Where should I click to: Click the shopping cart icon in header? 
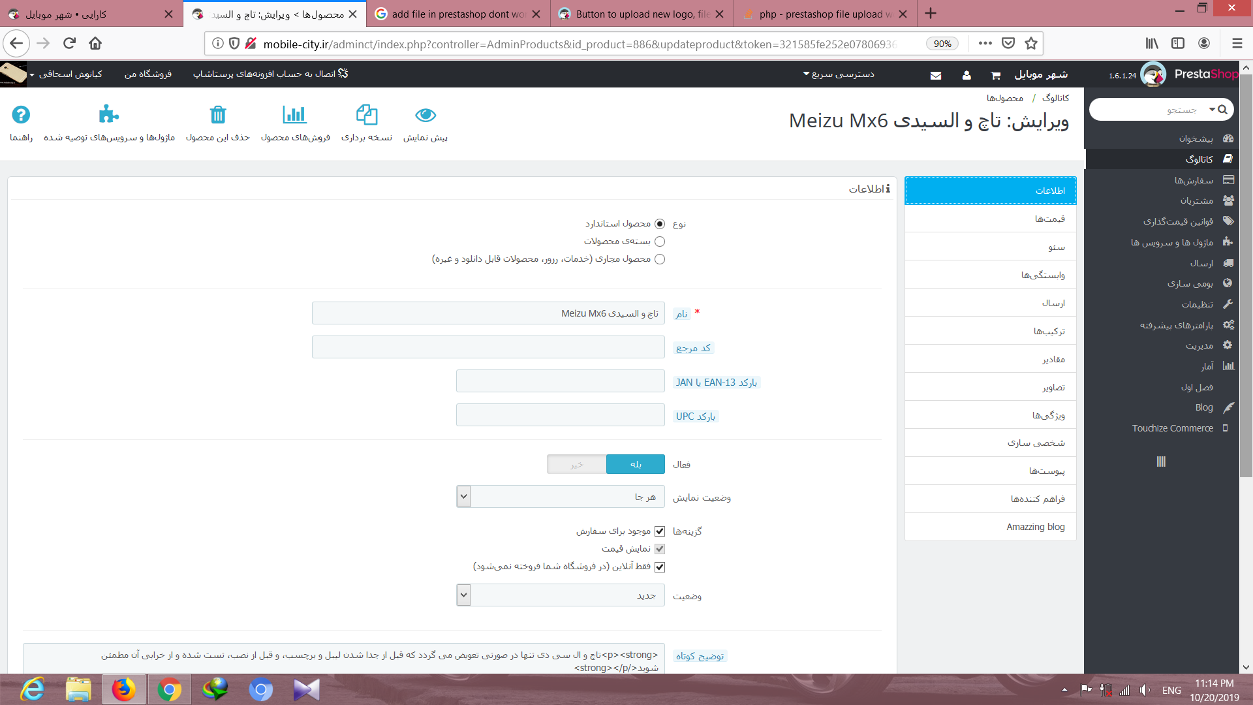point(995,75)
